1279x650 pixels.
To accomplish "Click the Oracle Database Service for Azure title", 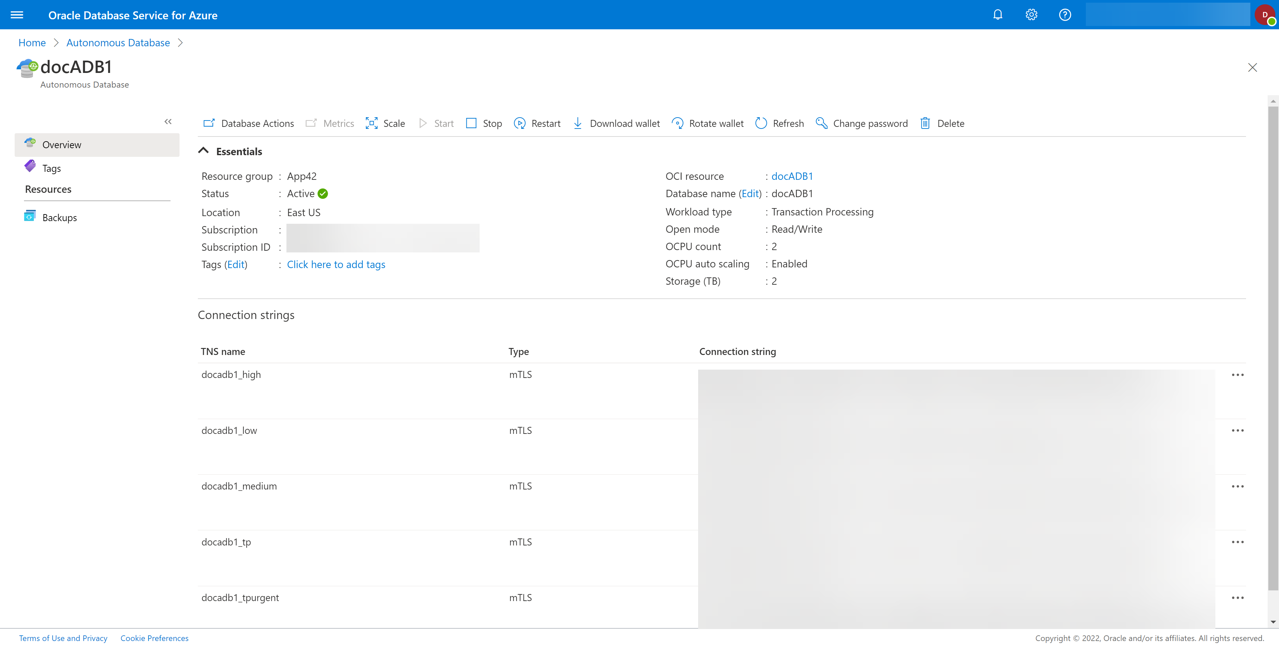I will point(133,15).
